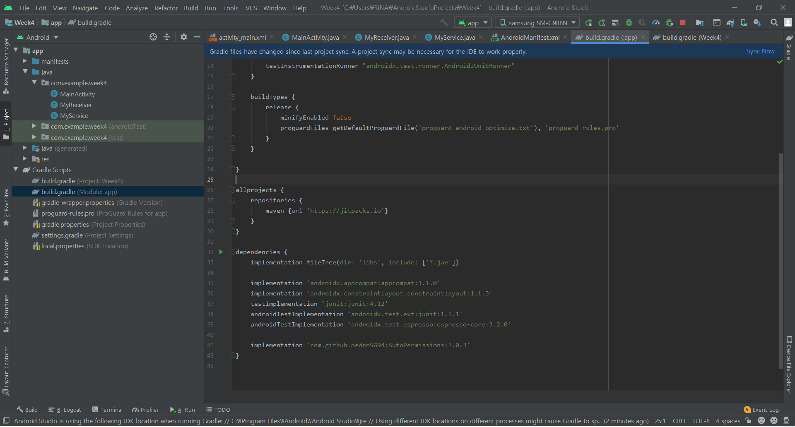Toggle the Device File Explorer panel
This screenshot has height=427, width=795.
click(x=789, y=364)
